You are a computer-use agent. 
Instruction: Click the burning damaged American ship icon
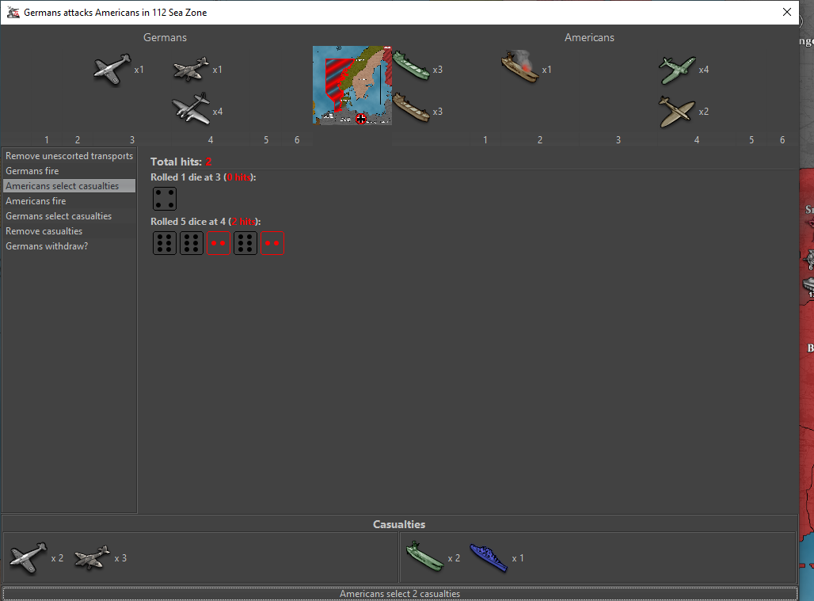pos(520,67)
